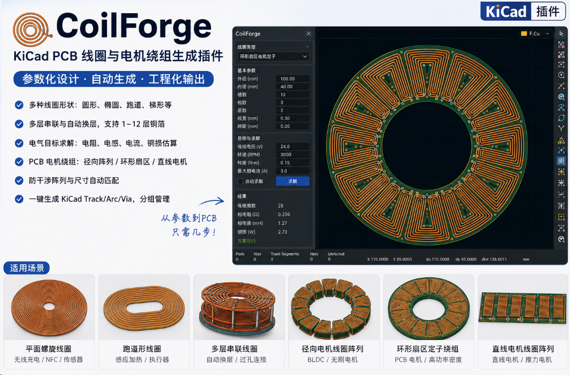Click the 平面螺旋线圈 thumbnail card
This screenshot has height=375, width=570.
click(x=49, y=322)
